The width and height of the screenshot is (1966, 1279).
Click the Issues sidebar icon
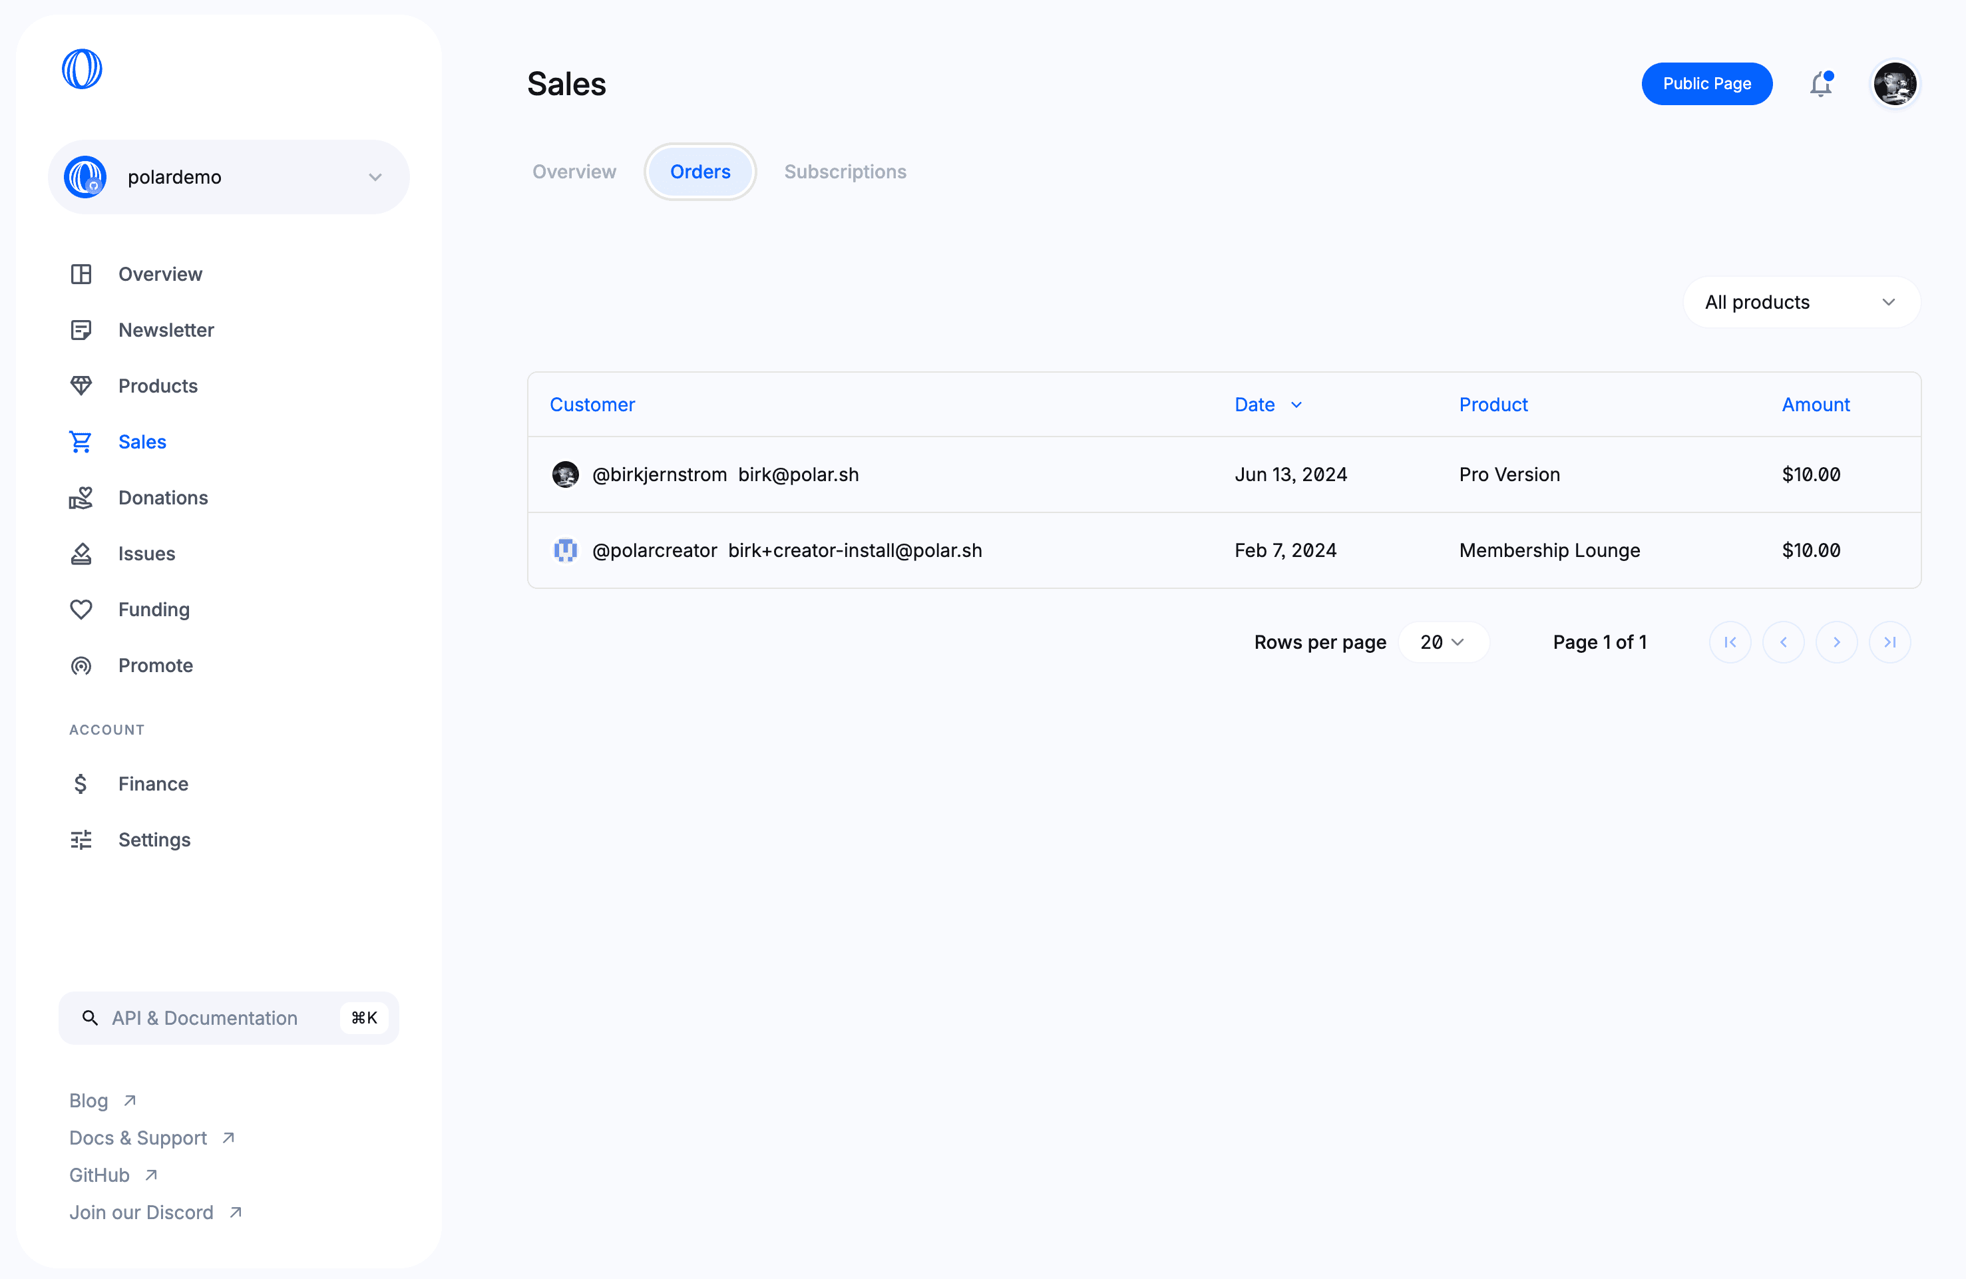82,553
